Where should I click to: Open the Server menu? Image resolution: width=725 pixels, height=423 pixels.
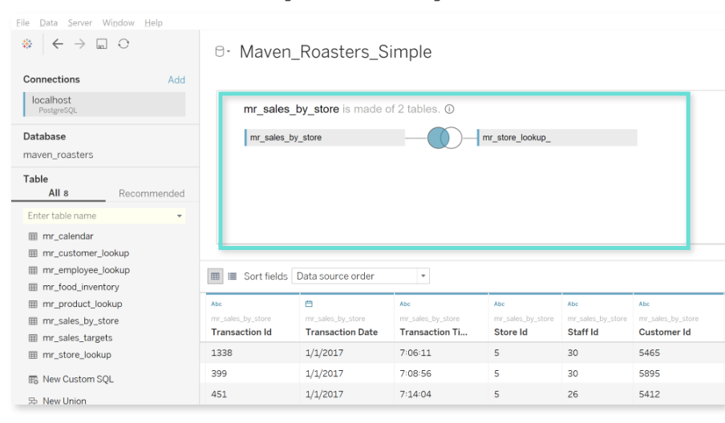point(79,22)
